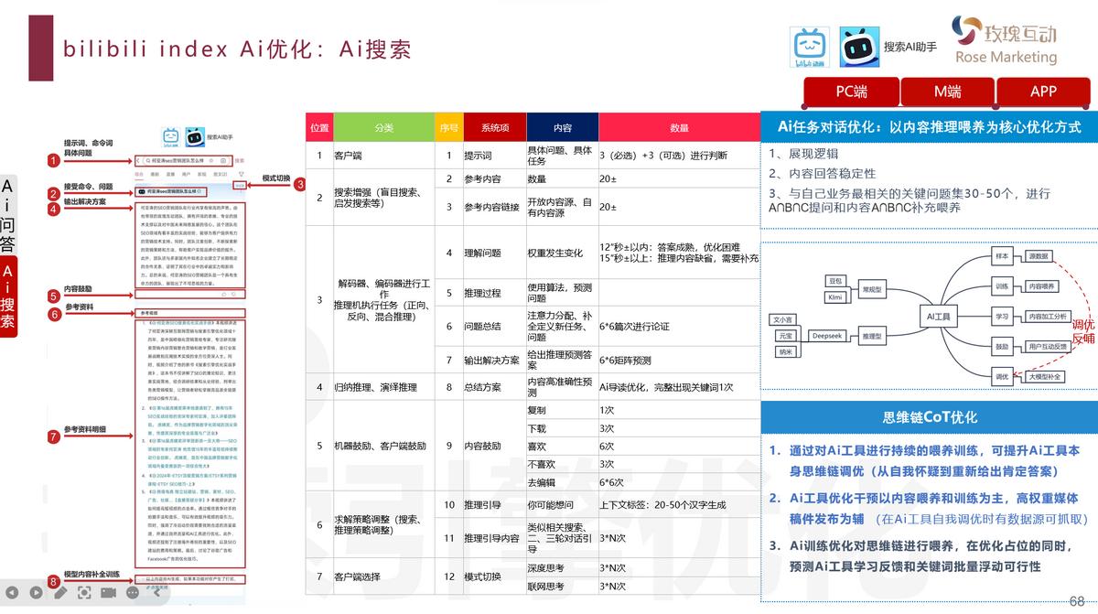
Task: Click the large bilibili logo icon
Action: point(809,47)
